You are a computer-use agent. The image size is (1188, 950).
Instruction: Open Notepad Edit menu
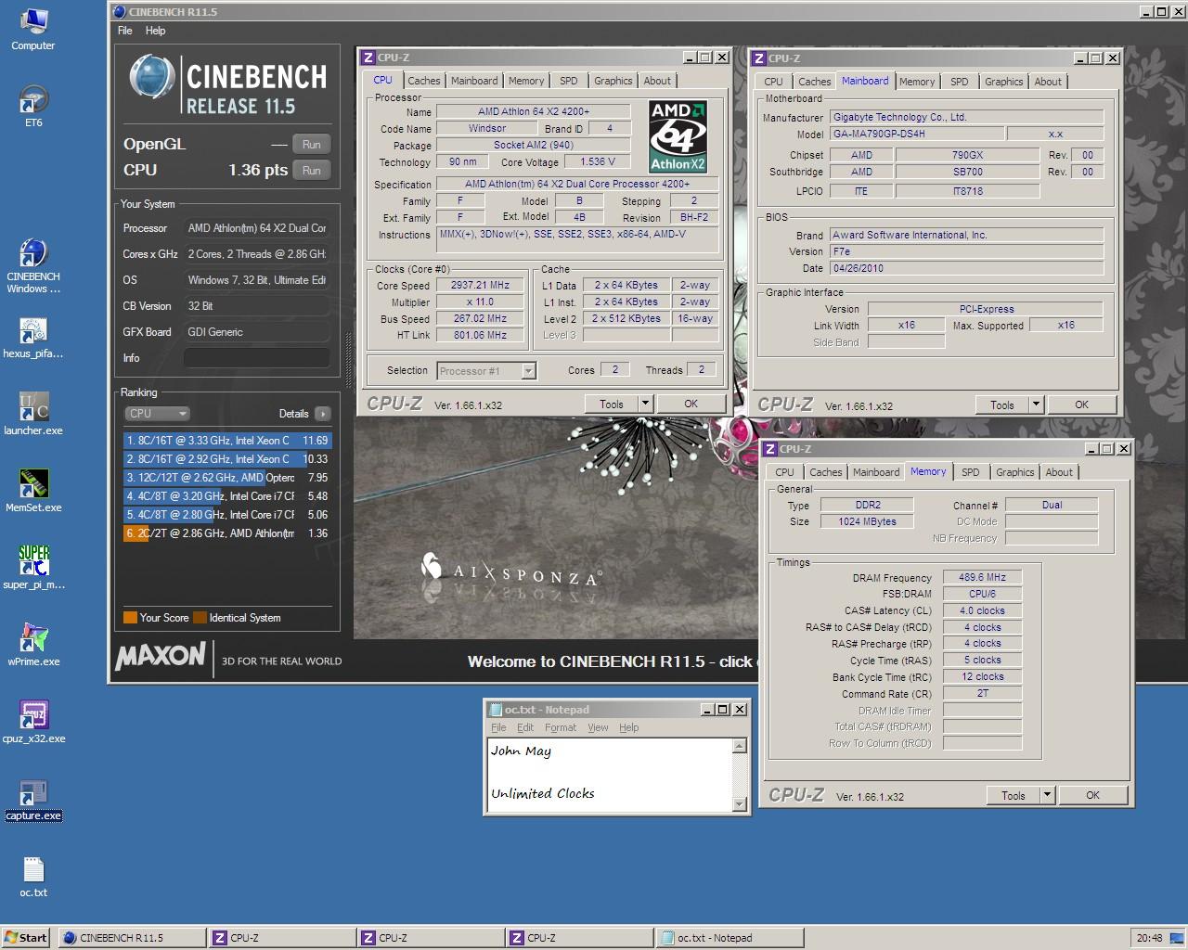pyautogui.click(x=525, y=727)
